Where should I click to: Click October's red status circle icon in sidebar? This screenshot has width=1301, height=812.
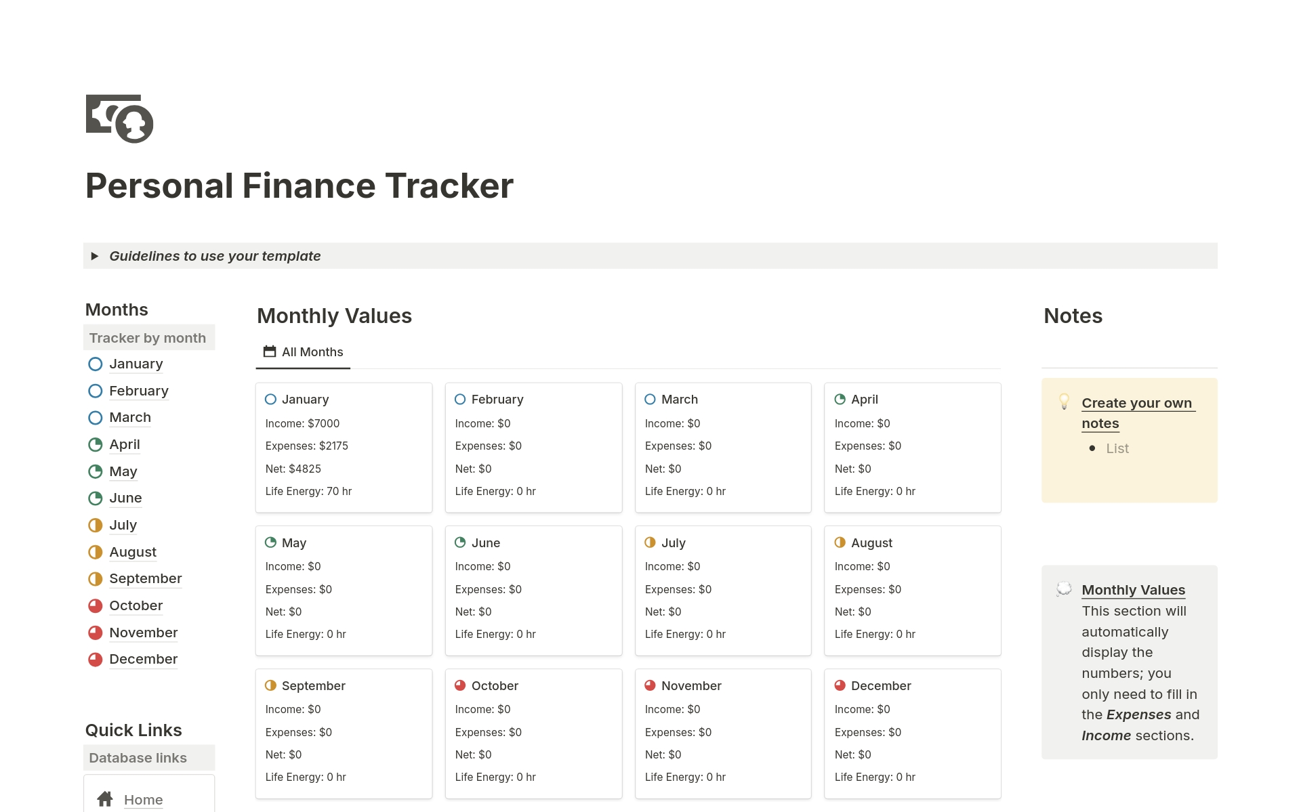tap(95, 605)
